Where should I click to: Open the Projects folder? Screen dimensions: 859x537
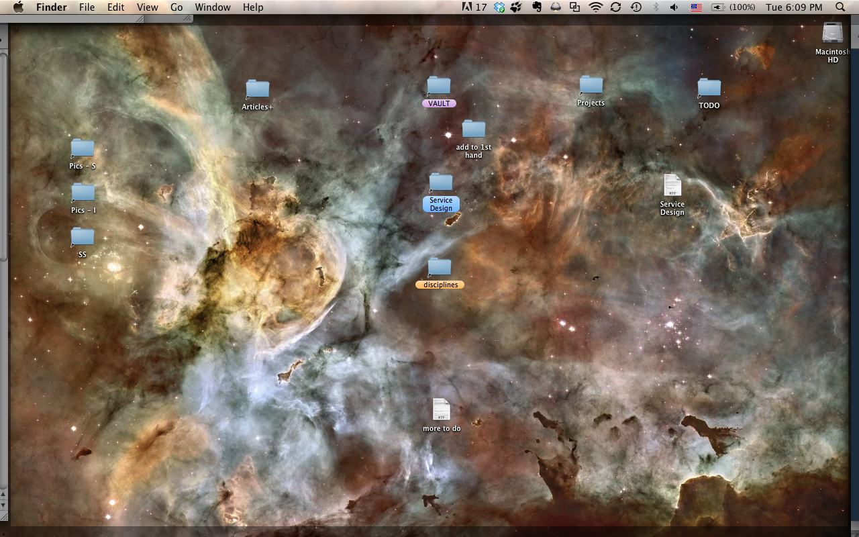tap(591, 85)
